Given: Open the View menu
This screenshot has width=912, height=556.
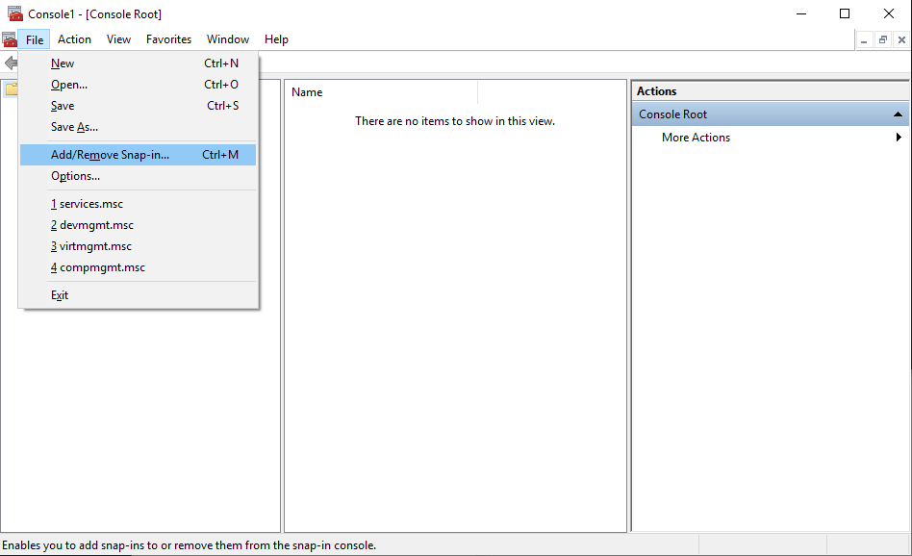Looking at the screenshot, I should (x=118, y=39).
